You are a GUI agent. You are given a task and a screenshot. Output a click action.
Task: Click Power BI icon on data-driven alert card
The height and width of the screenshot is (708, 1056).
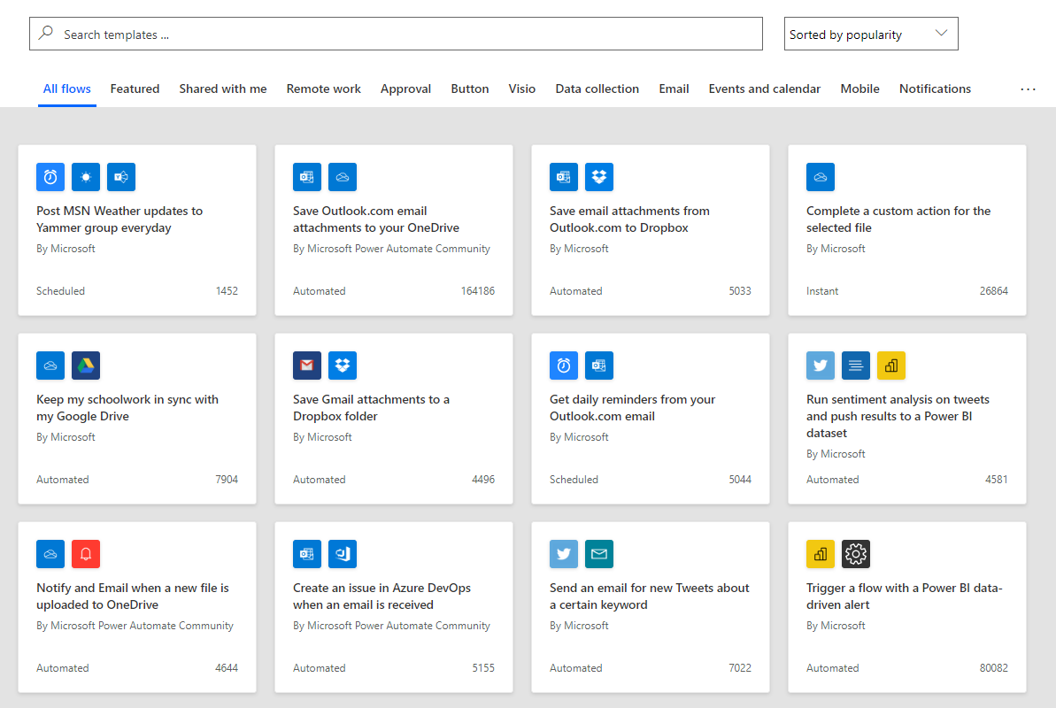click(821, 554)
